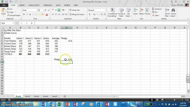Apply accounting dollar format

[90, 15]
